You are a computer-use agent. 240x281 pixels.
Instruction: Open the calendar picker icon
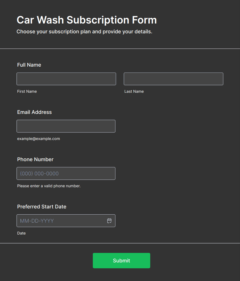109,221
